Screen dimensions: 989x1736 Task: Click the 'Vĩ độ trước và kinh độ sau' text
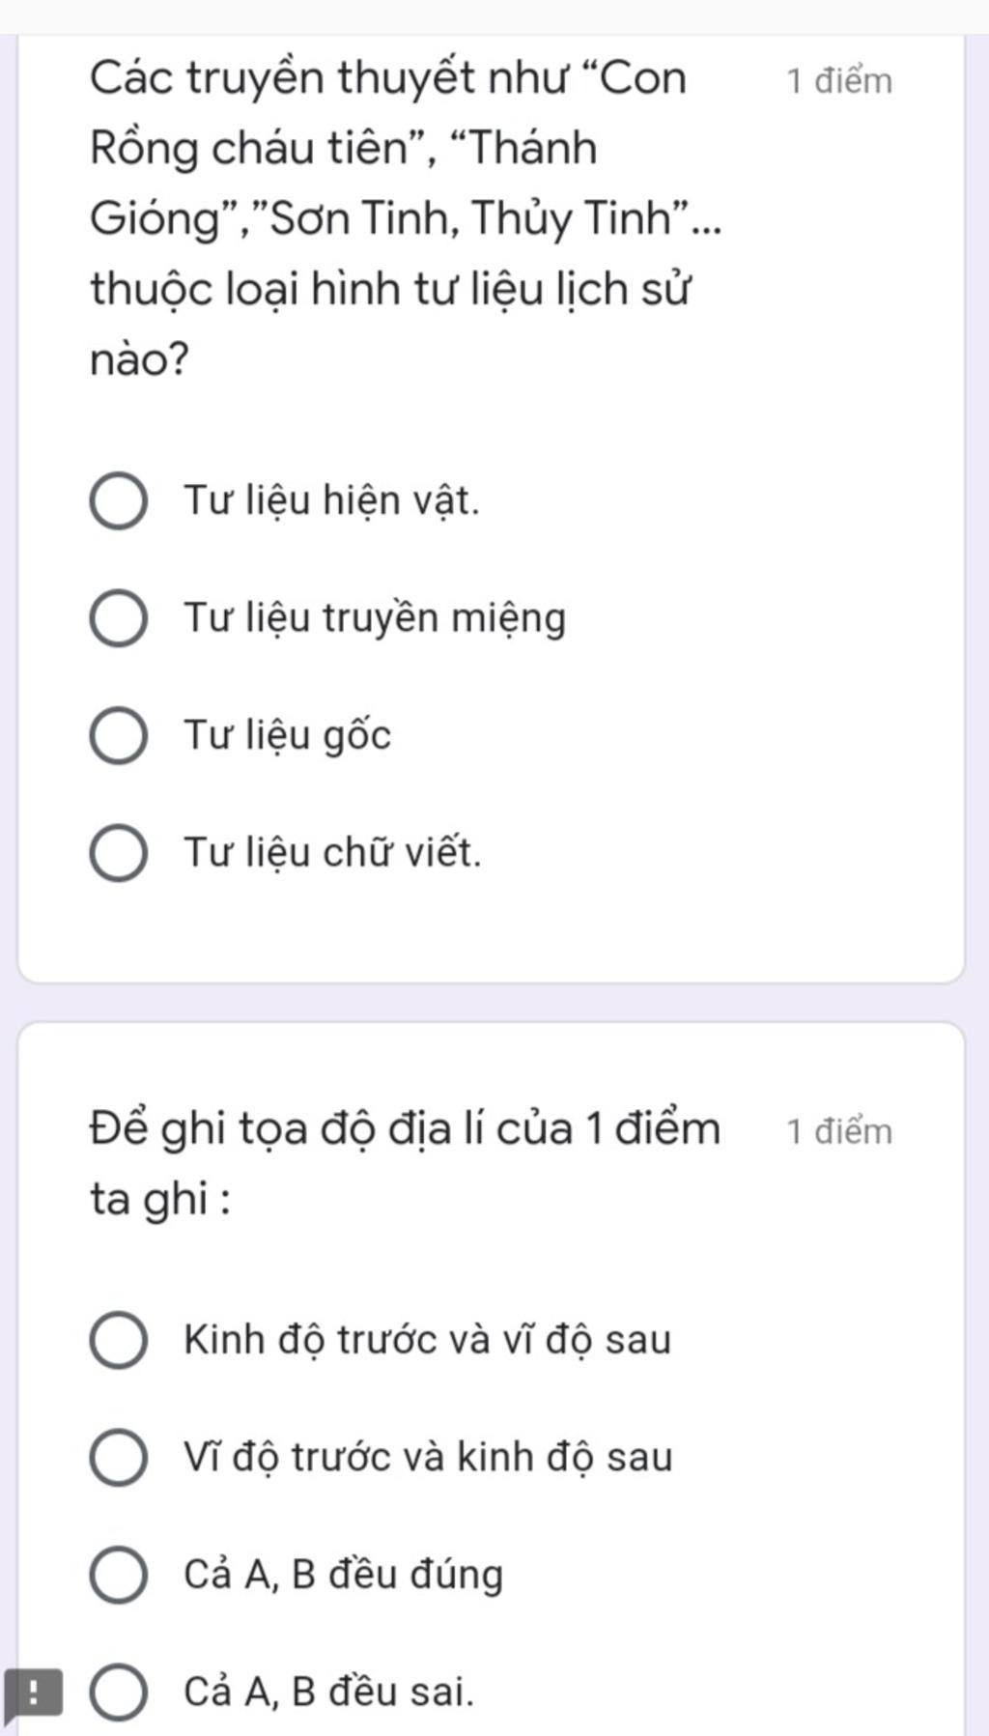coord(428,1457)
